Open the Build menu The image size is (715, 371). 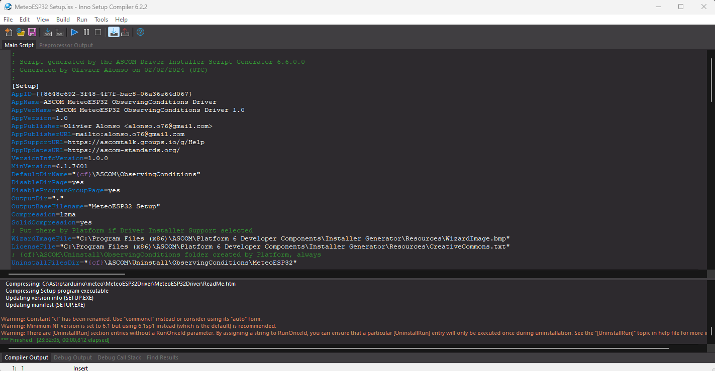[63, 20]
